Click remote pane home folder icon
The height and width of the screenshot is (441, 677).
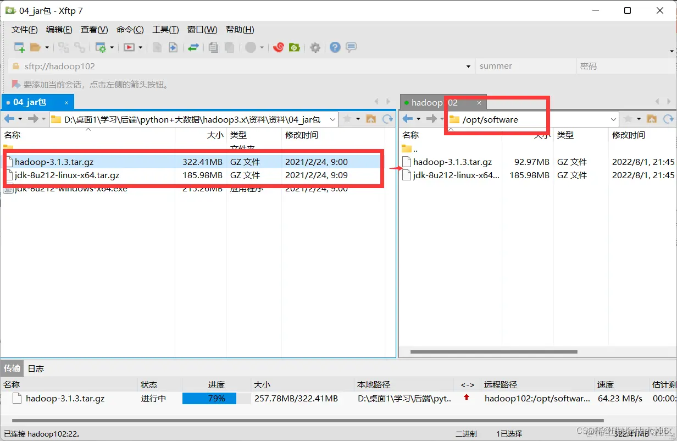coord(652,119)
